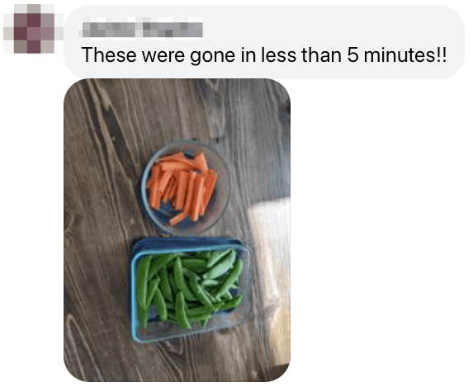The width and height of the screenshot is (473, 387).
Task: Click the '5' in the comment text
Action: point(352,55)
